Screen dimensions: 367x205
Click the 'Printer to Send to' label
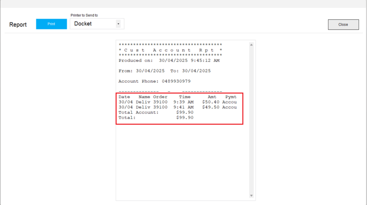[x=84, y=15]
